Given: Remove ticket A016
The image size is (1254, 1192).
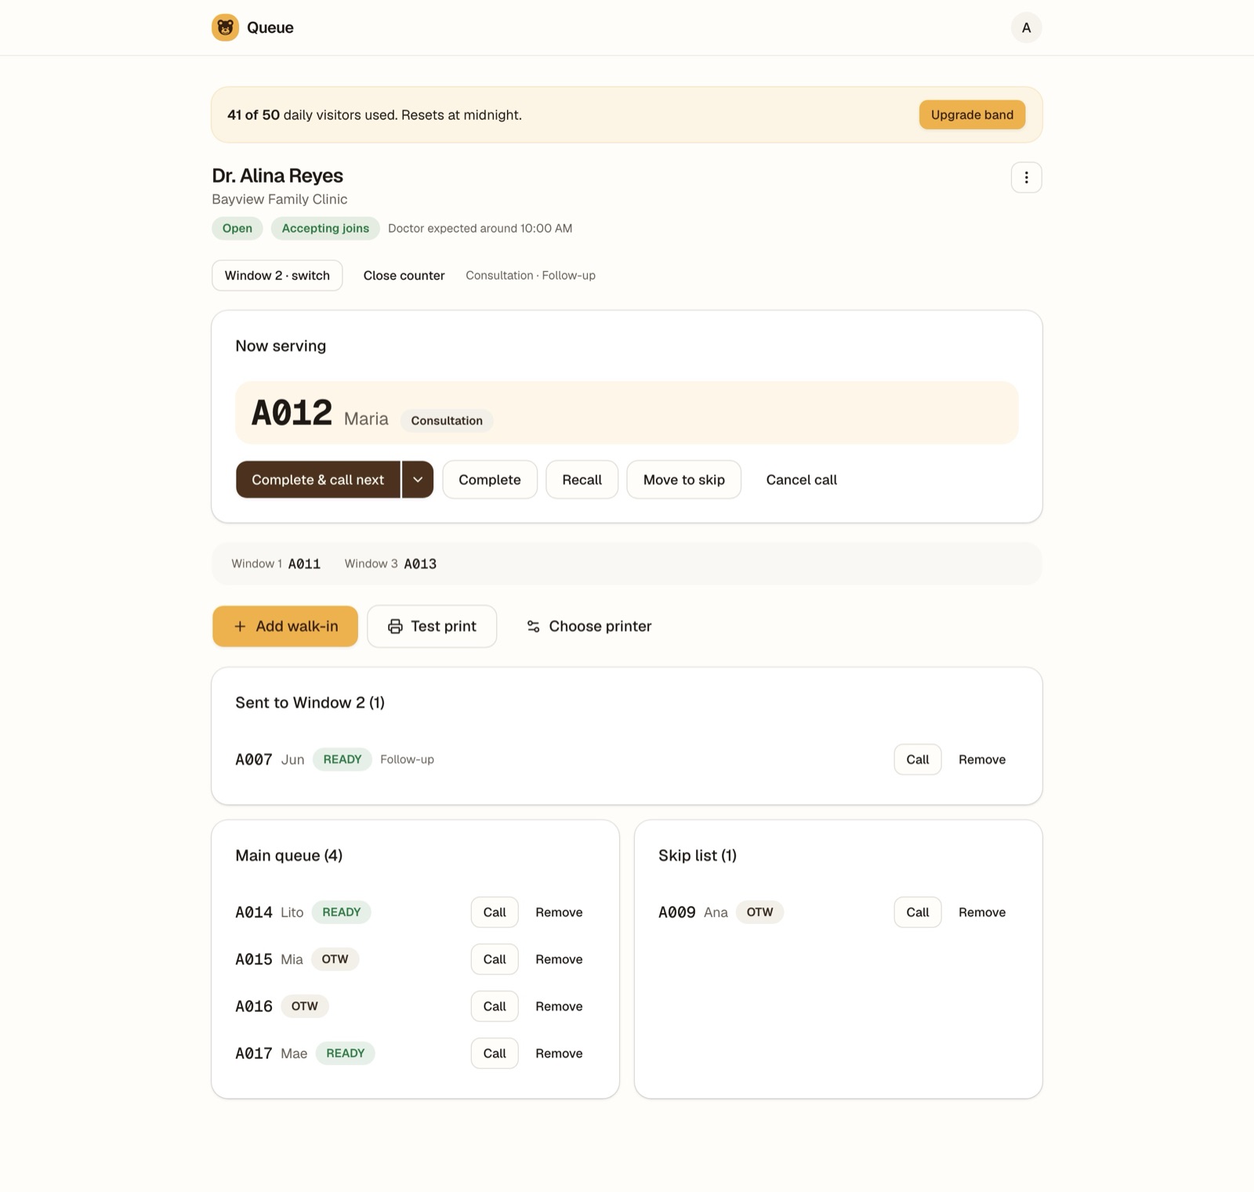Looking at the screenshot, I should pyautogui.click(x=559, y=1006).
